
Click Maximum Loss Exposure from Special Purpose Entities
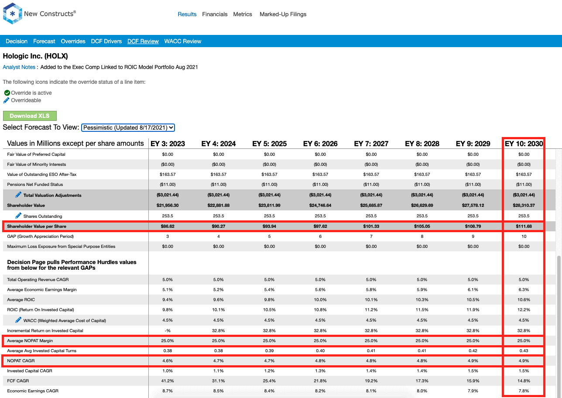pos(61,247)
